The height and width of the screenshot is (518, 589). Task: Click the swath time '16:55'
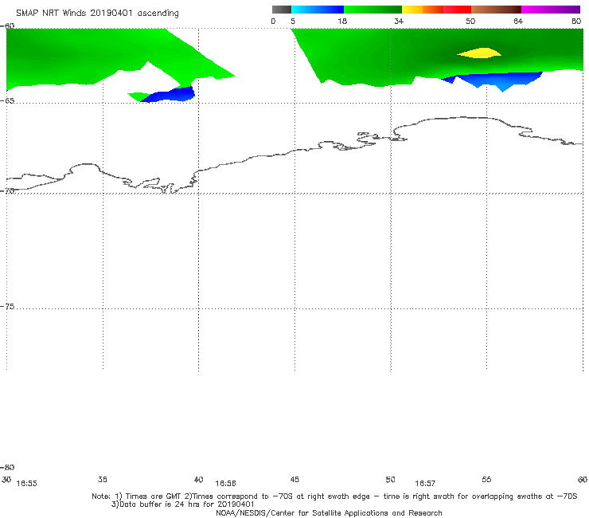tap(27, 484)
